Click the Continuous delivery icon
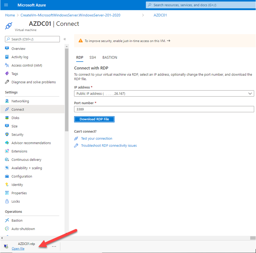The image size is (256, 253). [x=7, y=159]
